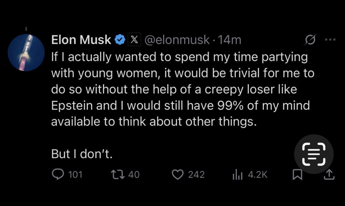Click the X affiliation badge beside name

pyautogui.click(x=134, y=40)
